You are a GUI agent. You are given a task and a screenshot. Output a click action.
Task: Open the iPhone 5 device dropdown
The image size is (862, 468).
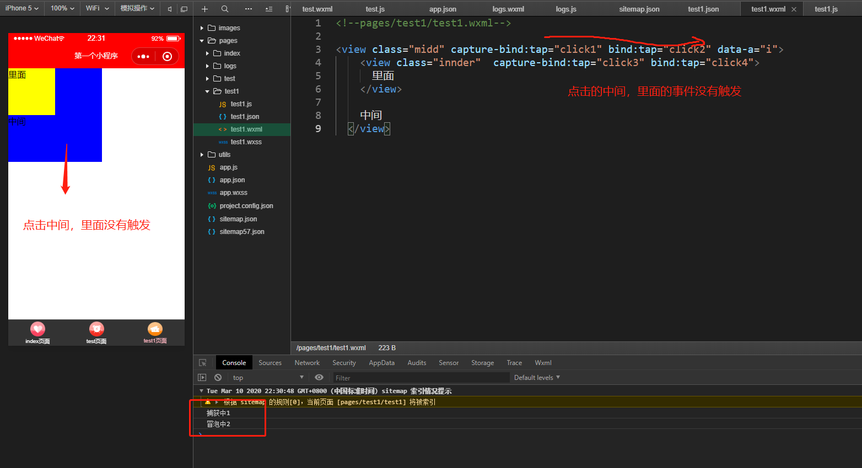(22, 8)
